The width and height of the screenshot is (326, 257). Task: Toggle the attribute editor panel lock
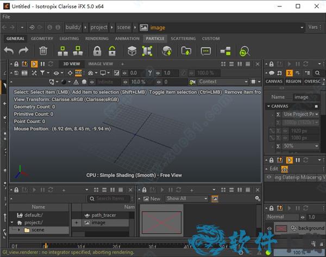point(272,64)
